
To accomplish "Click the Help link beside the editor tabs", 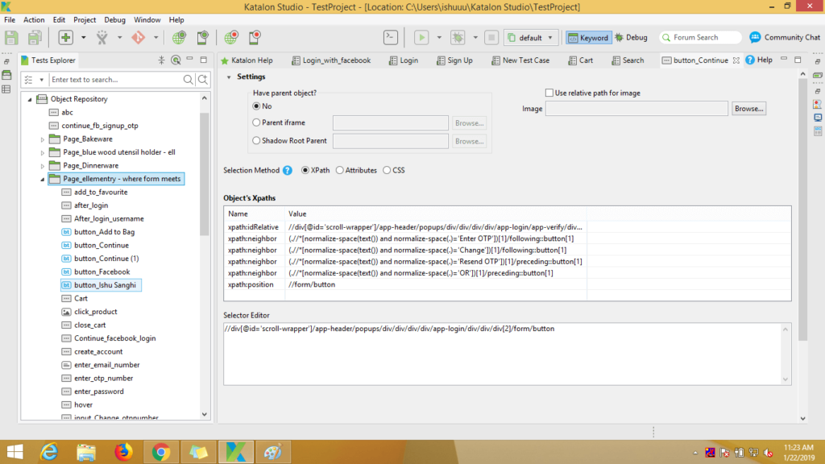I will tap(759, 60).
